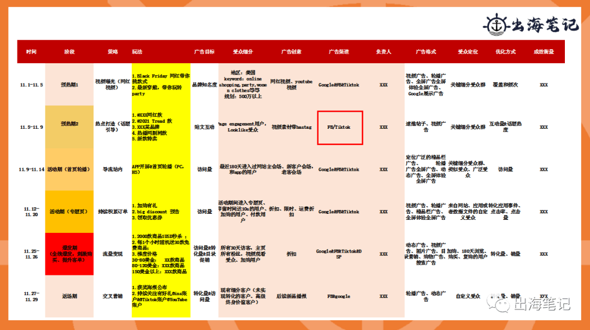The height and width of the screenshot is (330, 590).
Task: Select the 广告创意 column header
Action: click(x=291, y=52)
